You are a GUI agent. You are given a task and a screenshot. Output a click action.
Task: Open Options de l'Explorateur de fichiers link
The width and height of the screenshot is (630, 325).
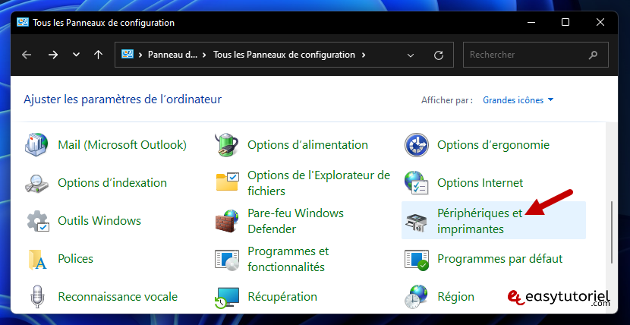click(319, 183)
